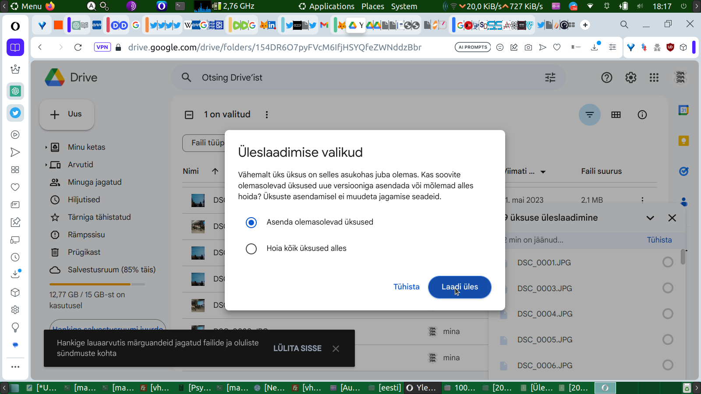Open the Google apps grid
The image size is (701, 394).
pos(654,78)
